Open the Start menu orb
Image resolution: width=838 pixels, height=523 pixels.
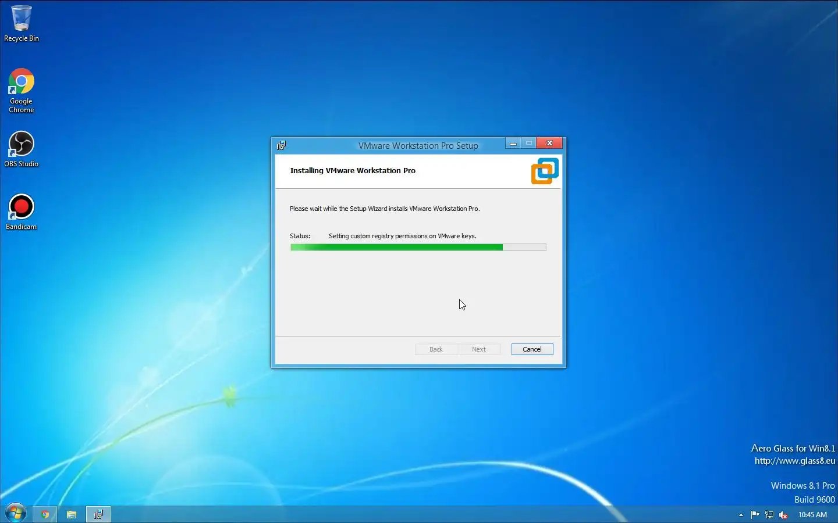15,514
